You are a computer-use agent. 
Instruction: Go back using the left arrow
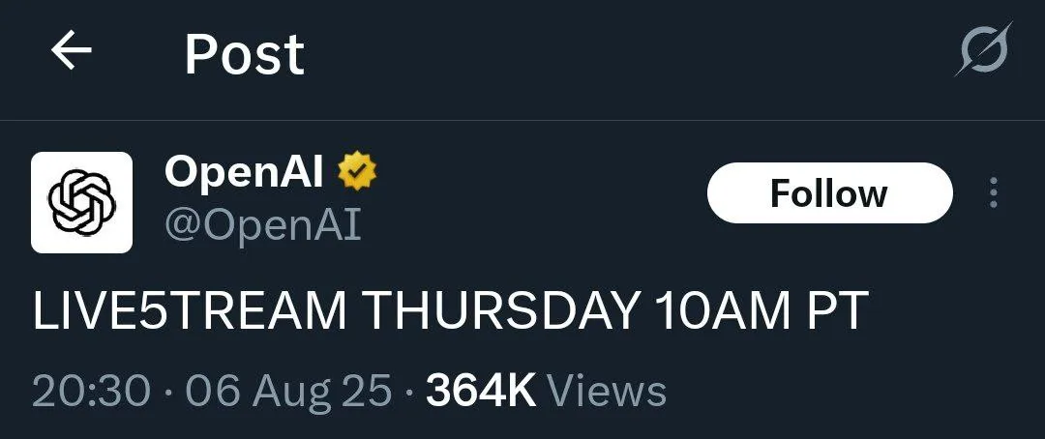click(72, 52)
